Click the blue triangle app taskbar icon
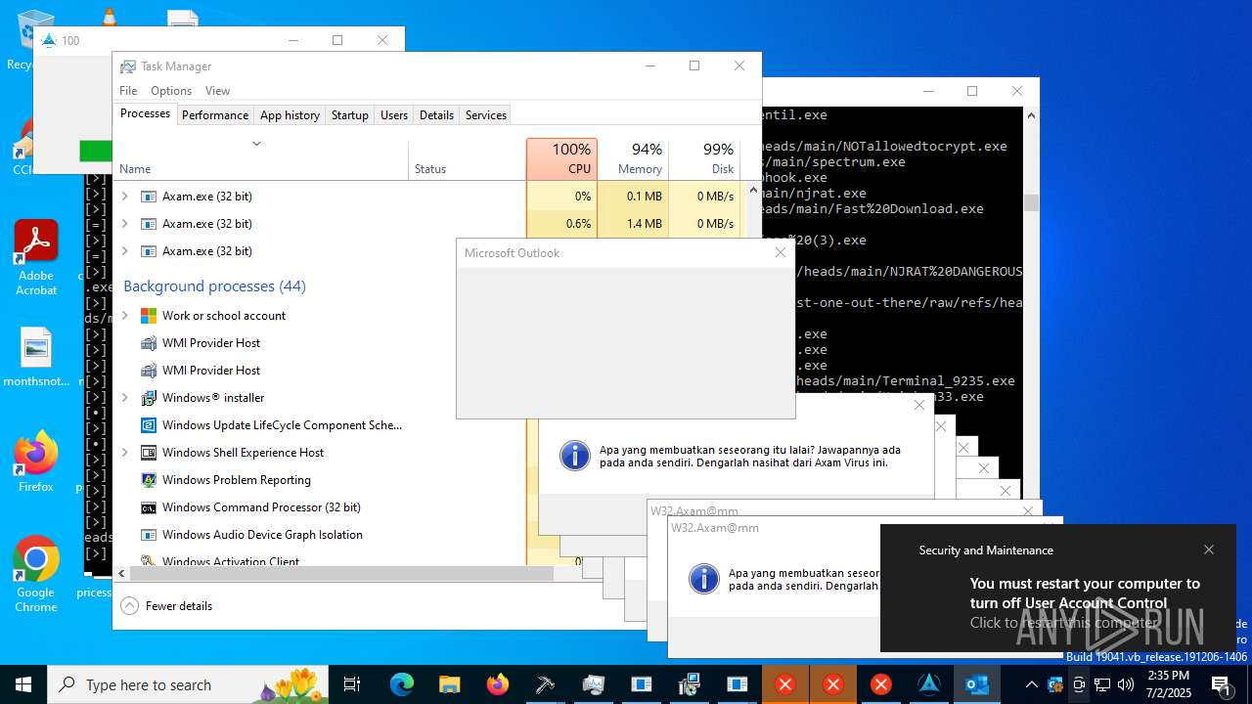The height and width of the screenshot is (704, 1252). click(929, 684)
